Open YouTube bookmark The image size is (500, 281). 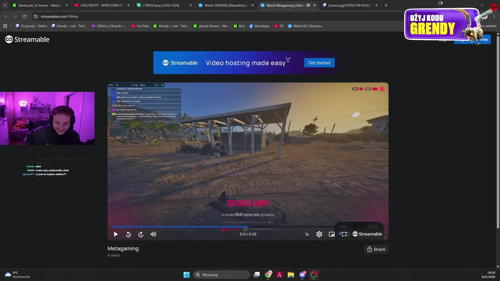pos(140,26)
